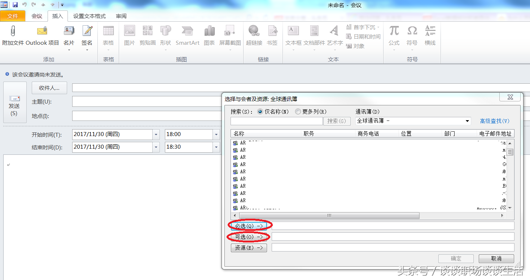
Task: Click the Attach File paperclip icon
Action: pos(13,31)
